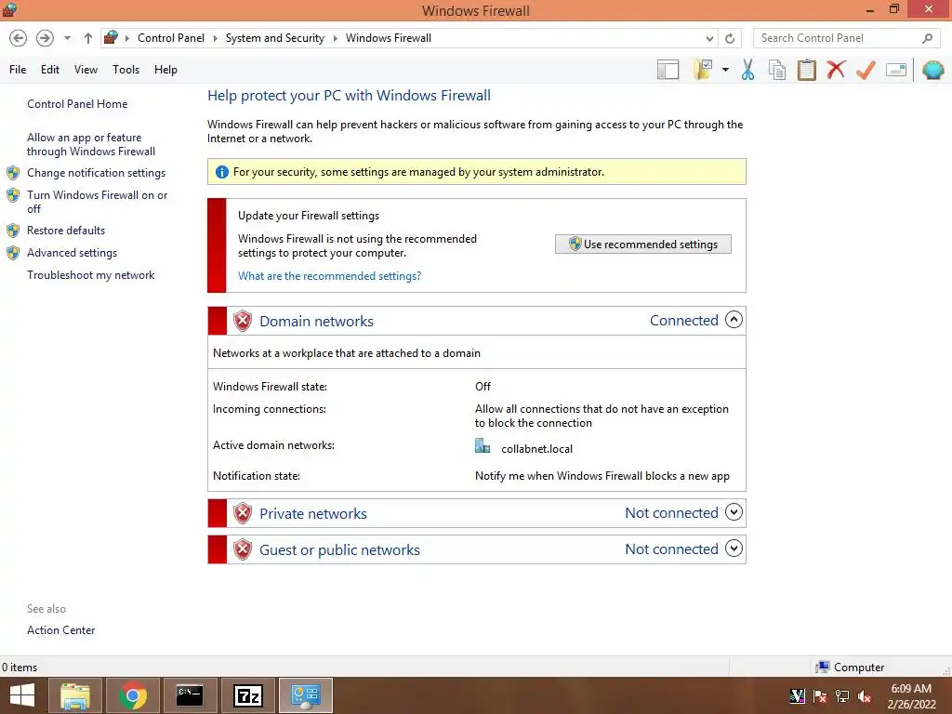This screenshot has height=714, width=952.
Task: Click the network tray icon
Action: (842, 696)
